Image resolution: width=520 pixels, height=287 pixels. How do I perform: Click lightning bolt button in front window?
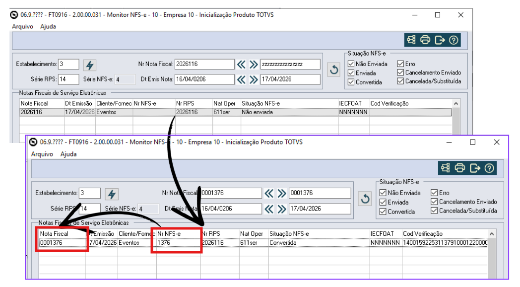coord(112,194)
